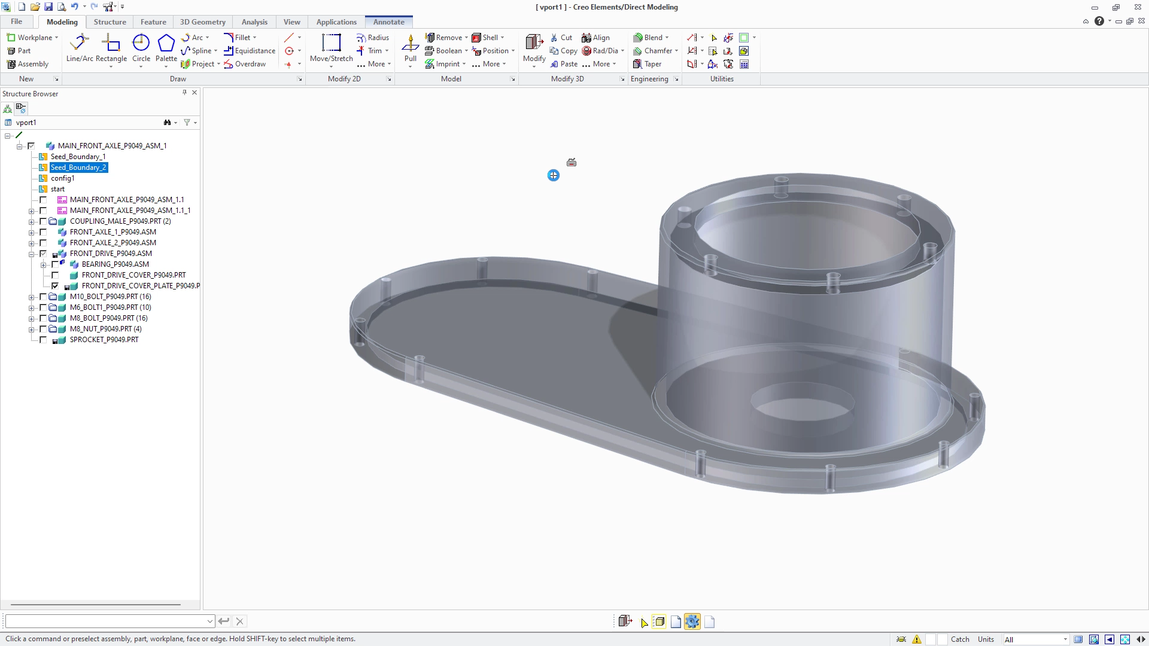
Task: Switch to the Analysis ribbon tab
Action: click(x=254, y=22)
